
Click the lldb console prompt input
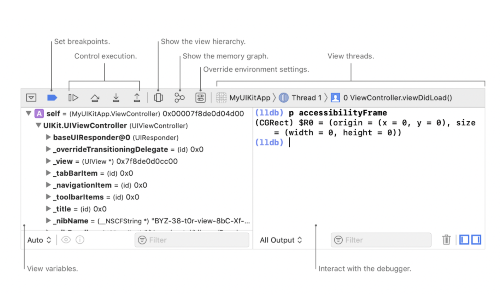(290, 143)
